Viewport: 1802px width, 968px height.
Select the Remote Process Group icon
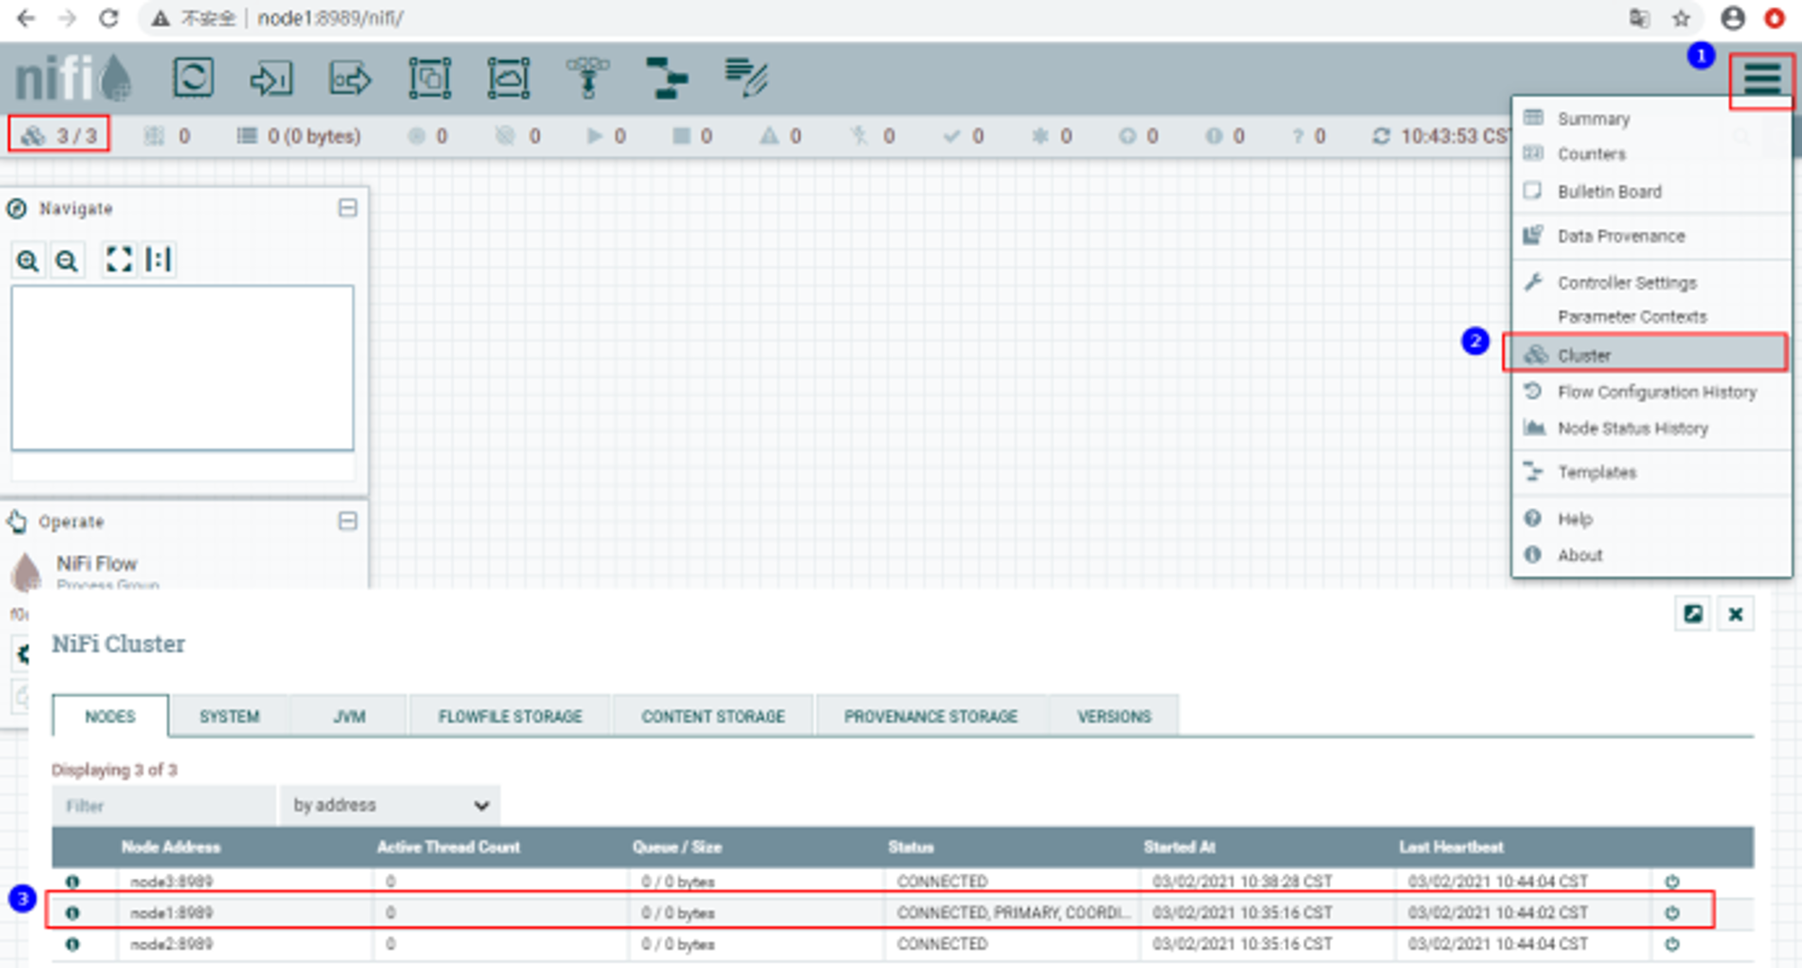click(x=509, y=78)
